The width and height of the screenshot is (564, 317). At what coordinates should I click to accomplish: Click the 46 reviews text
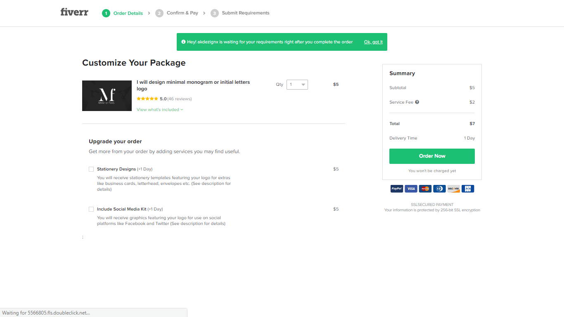[180, 99]
